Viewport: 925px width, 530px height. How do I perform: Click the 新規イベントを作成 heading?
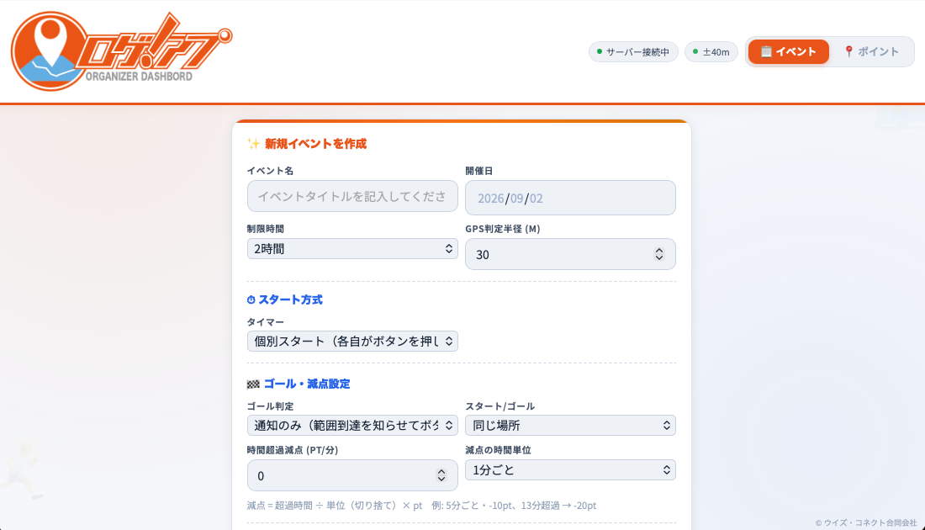(315, 143)
